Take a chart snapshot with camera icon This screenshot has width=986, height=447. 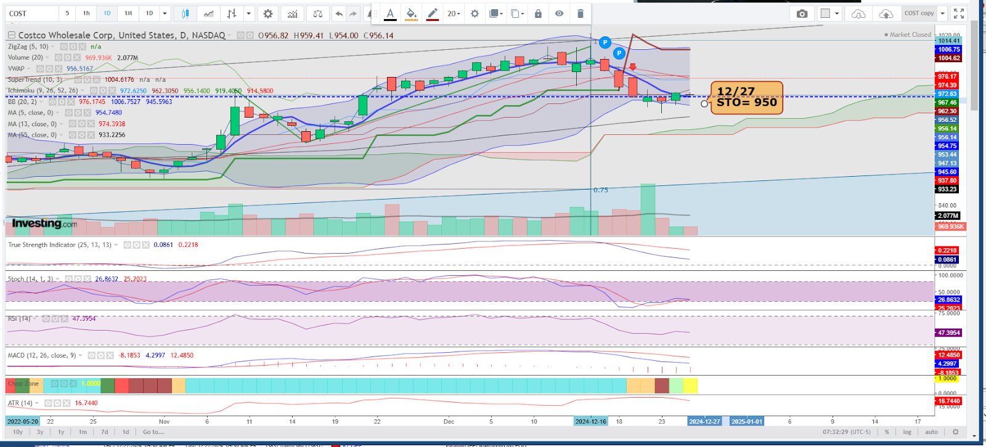click(x=802, y=13)
